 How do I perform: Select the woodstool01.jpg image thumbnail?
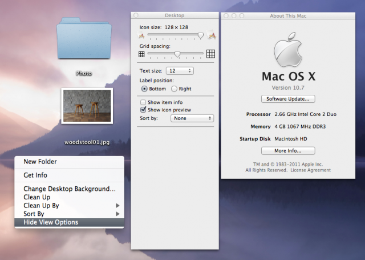[x=87, y=106]
